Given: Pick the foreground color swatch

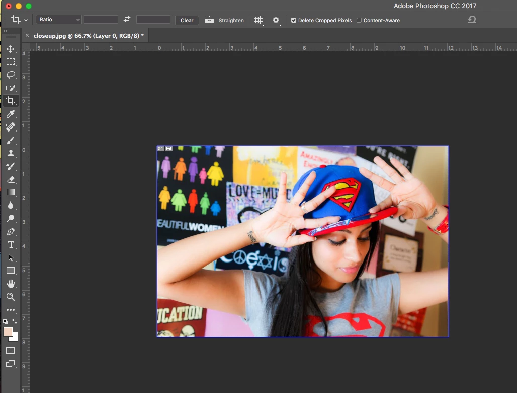Looking at the screenshot, I should coord(8,332).
